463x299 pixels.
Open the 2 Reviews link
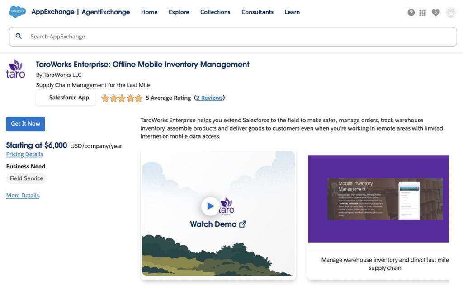pos(209,98)
